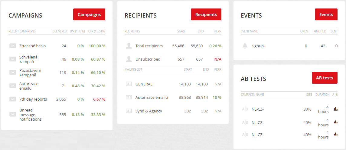Open bar chart icon for 30% AB test
Image resolution: width=346 pixels, height=150 pixels.
336,108
